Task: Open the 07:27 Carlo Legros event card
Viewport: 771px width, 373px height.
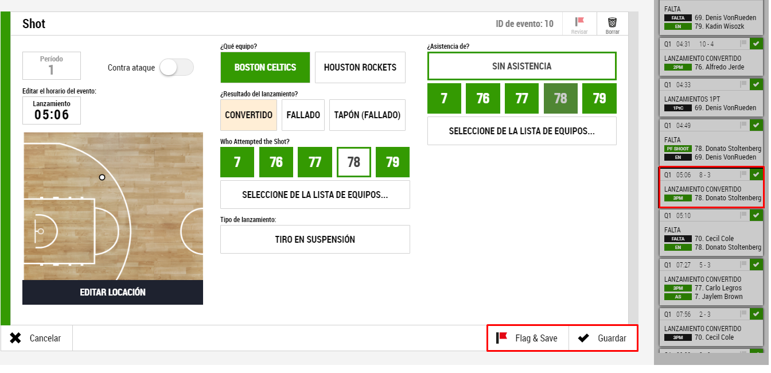Action: pos(711,281)
